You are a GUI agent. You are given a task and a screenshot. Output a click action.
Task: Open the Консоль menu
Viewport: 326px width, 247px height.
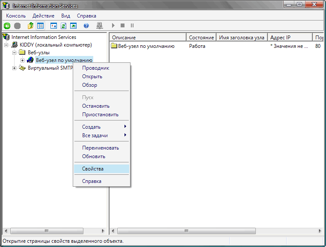click(16, 16)
